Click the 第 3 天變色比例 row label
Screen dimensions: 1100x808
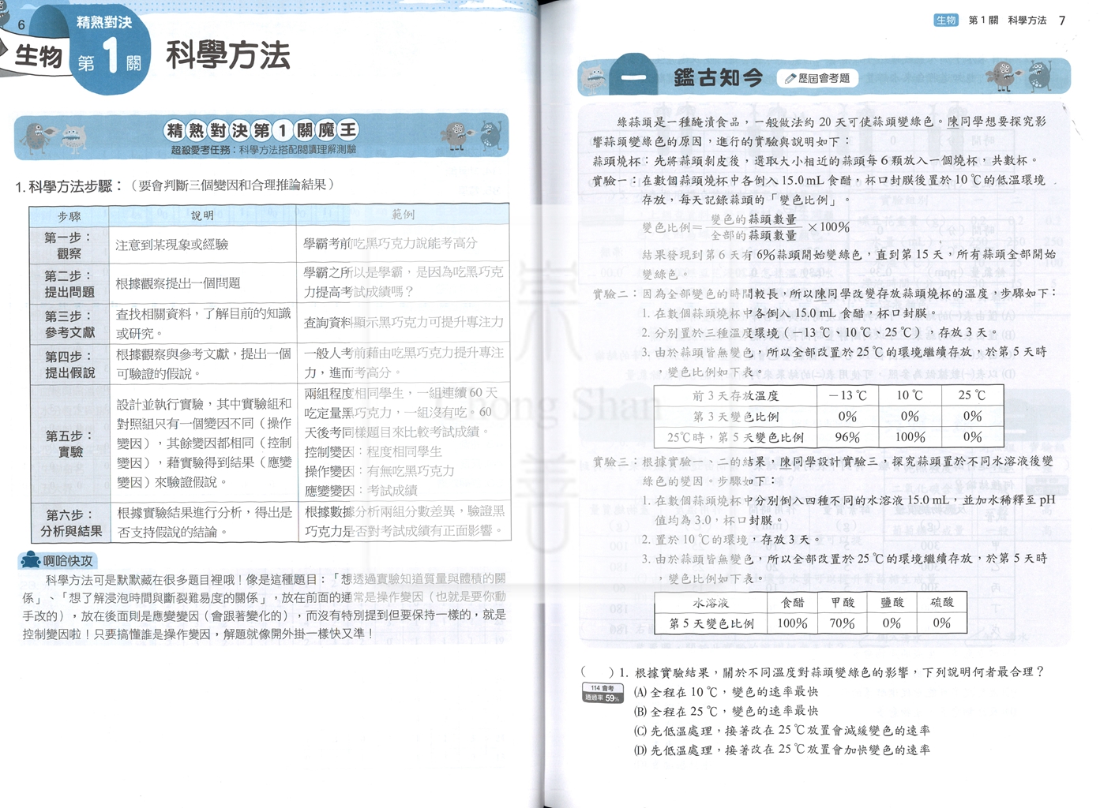(735, 416)
